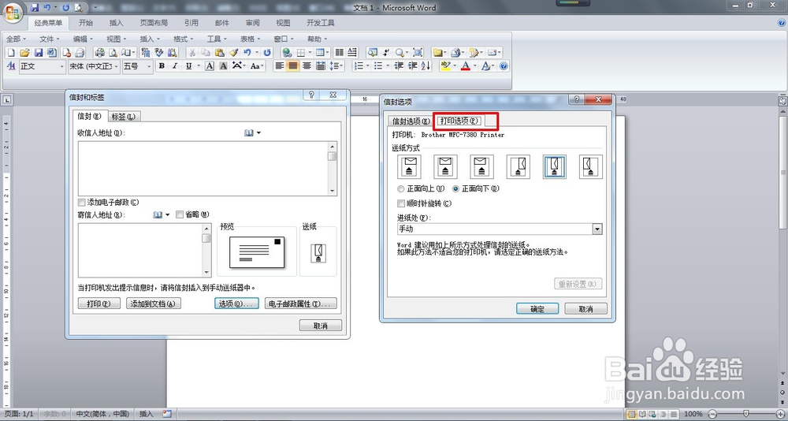Open the 文件 classic menu
This screenshot has width=788, height=421.
49,39
